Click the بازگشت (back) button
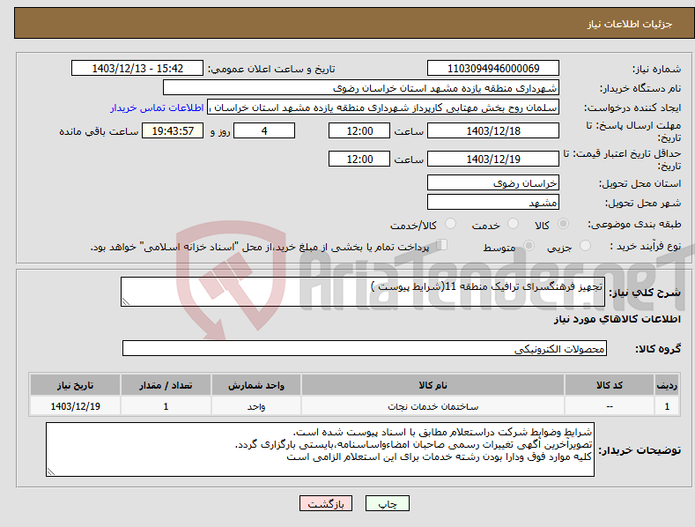 [x=326, y=504]
